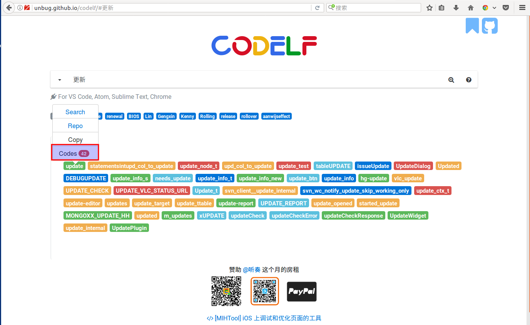Viewport: 530px width, 325px height.
Task: Select the UPDATE_VLC_STATUS_URL variable
Action: point(152,191)
